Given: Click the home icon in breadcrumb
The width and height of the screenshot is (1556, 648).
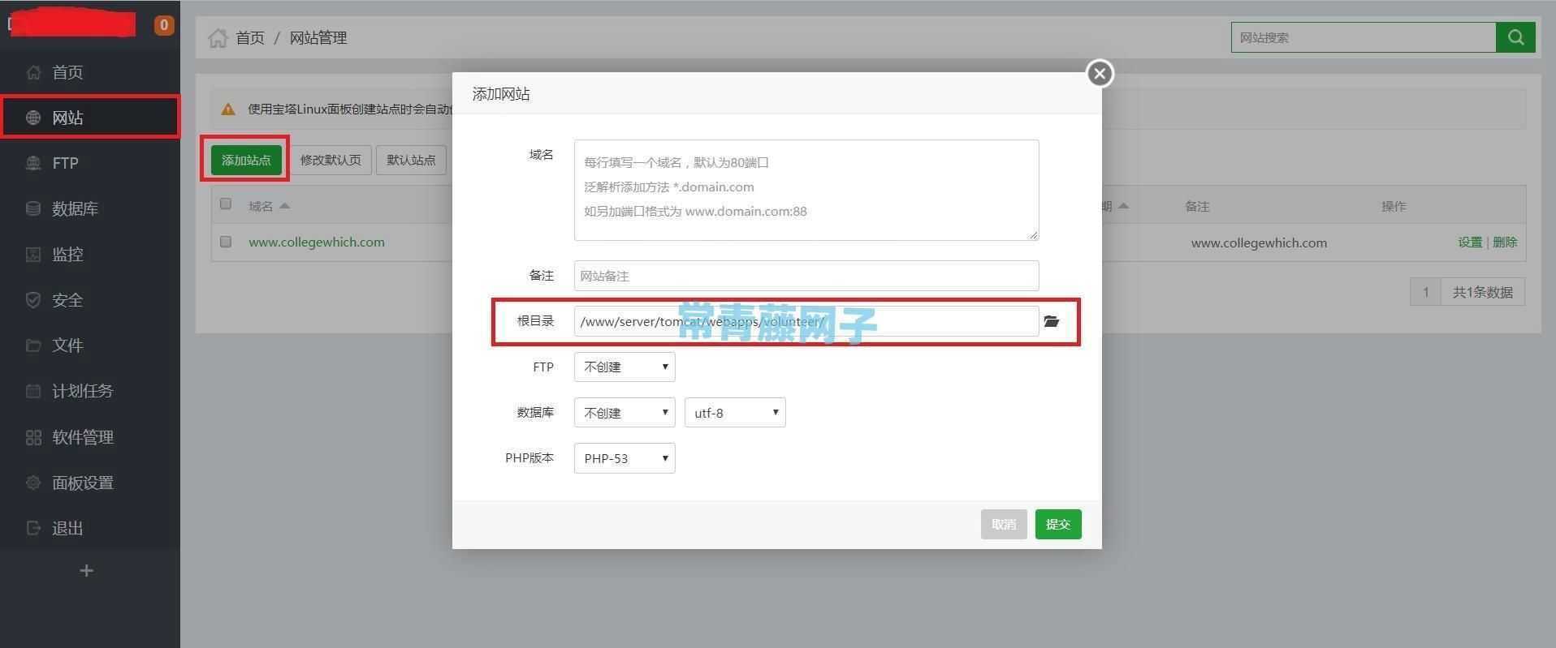Looking at the screenshot, I should tap(218, 38).
